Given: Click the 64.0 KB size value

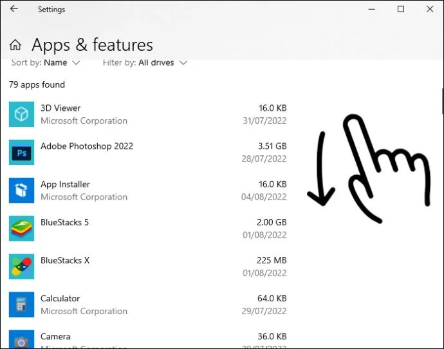Looking at the screenshot, I should [x=272, y=298].
